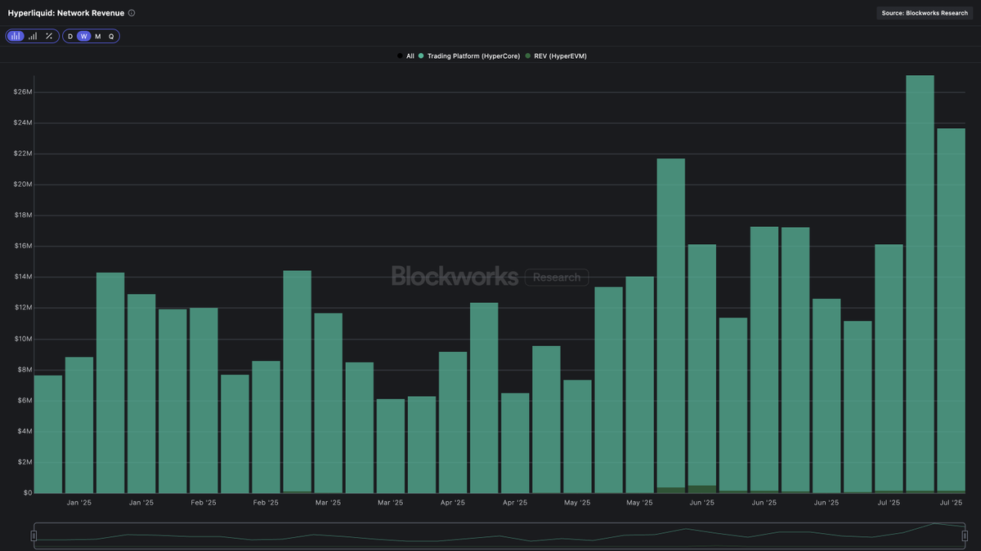The height and width of the screenshot is (551, 981).
Task: Click the Hyperliquid: Network Revenue title
Action: 65,13
